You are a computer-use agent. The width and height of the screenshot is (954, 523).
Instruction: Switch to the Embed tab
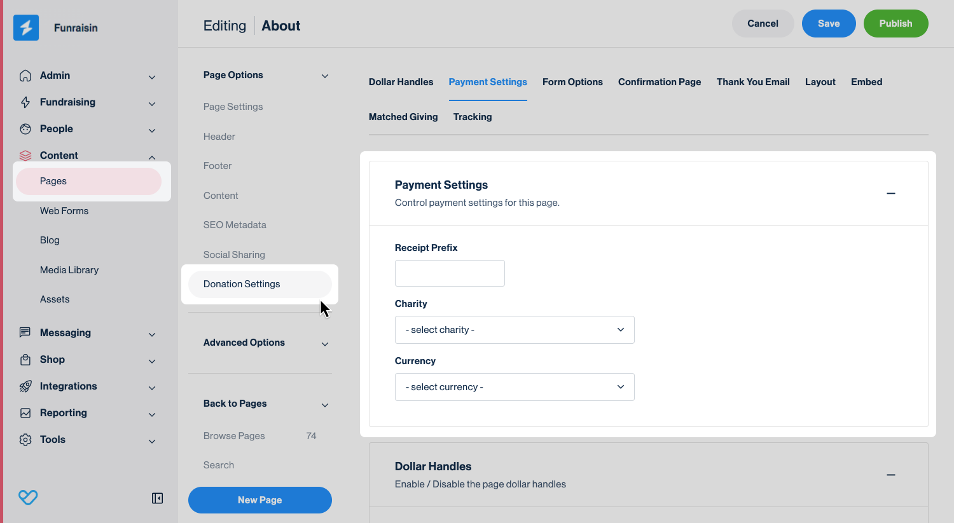click(x=866, y=82)
